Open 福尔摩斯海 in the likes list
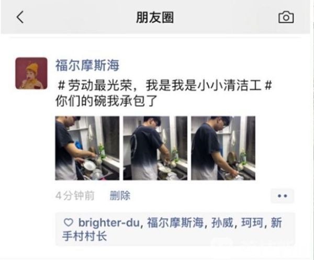This screenshot has height=260, width=314. point(175,222)
